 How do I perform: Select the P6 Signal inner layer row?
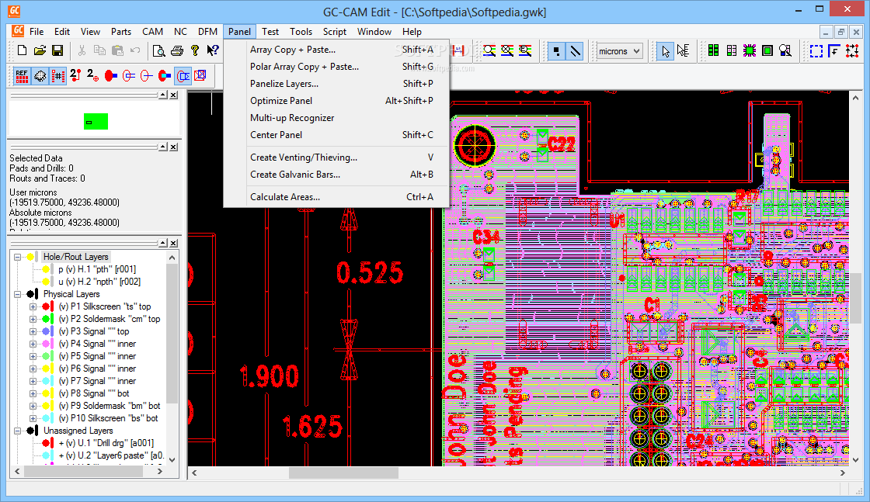click(x=97, y=369)
